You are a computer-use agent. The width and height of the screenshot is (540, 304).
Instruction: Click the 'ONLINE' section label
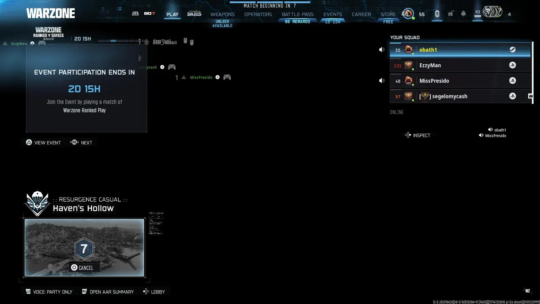[397, 112]
